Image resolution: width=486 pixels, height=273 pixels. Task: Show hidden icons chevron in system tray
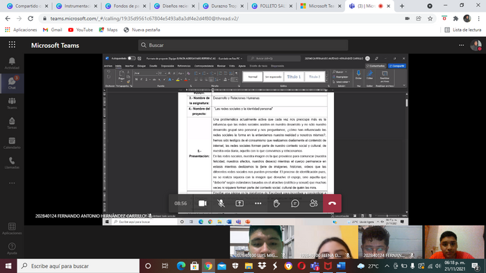387,266
